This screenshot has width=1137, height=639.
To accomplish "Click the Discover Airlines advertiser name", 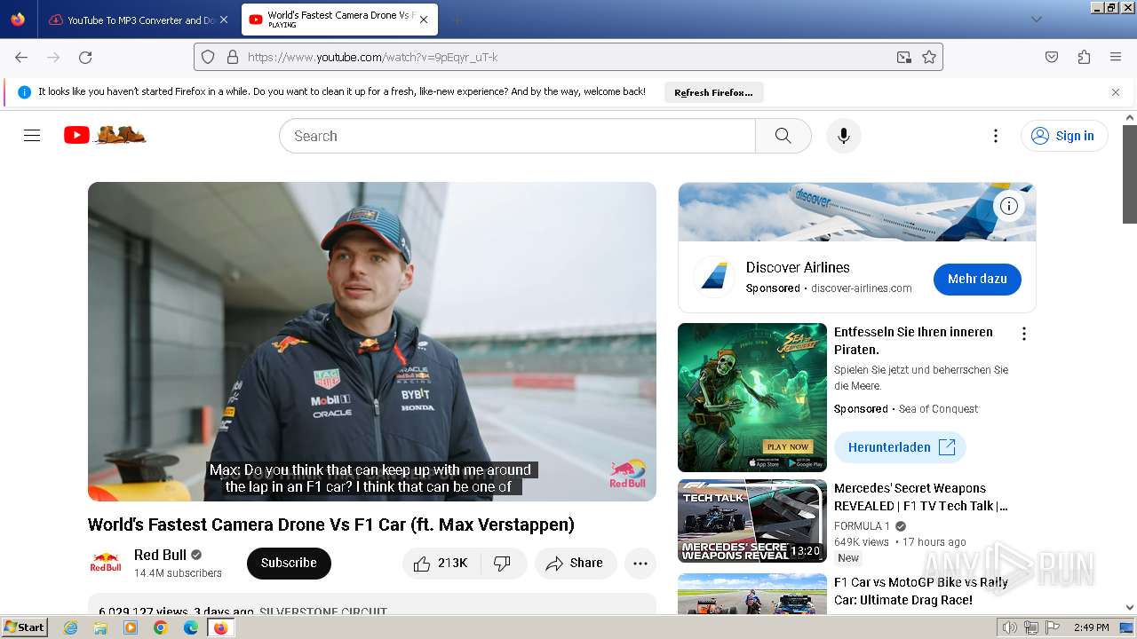I will tap(798, 267).
